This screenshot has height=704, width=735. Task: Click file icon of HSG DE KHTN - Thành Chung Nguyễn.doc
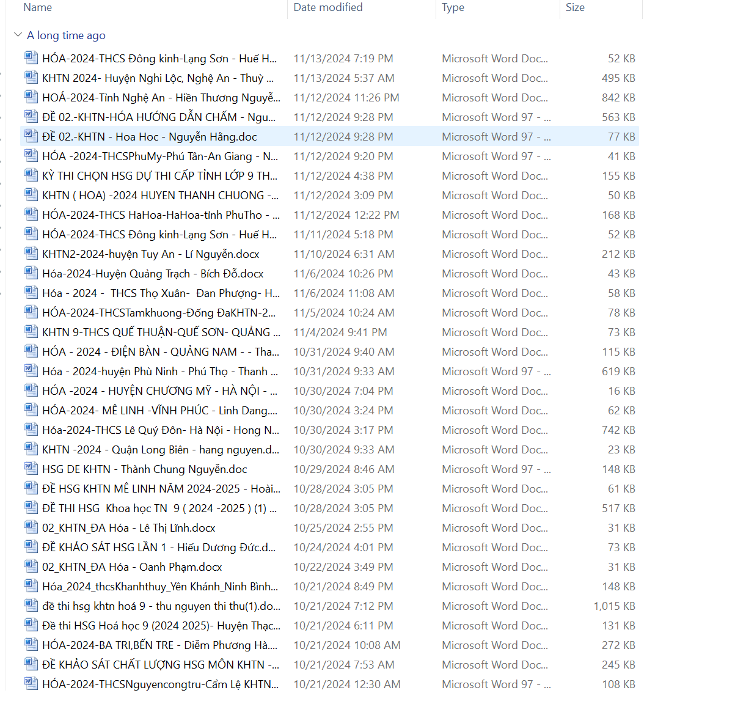[x=31, y=469]
